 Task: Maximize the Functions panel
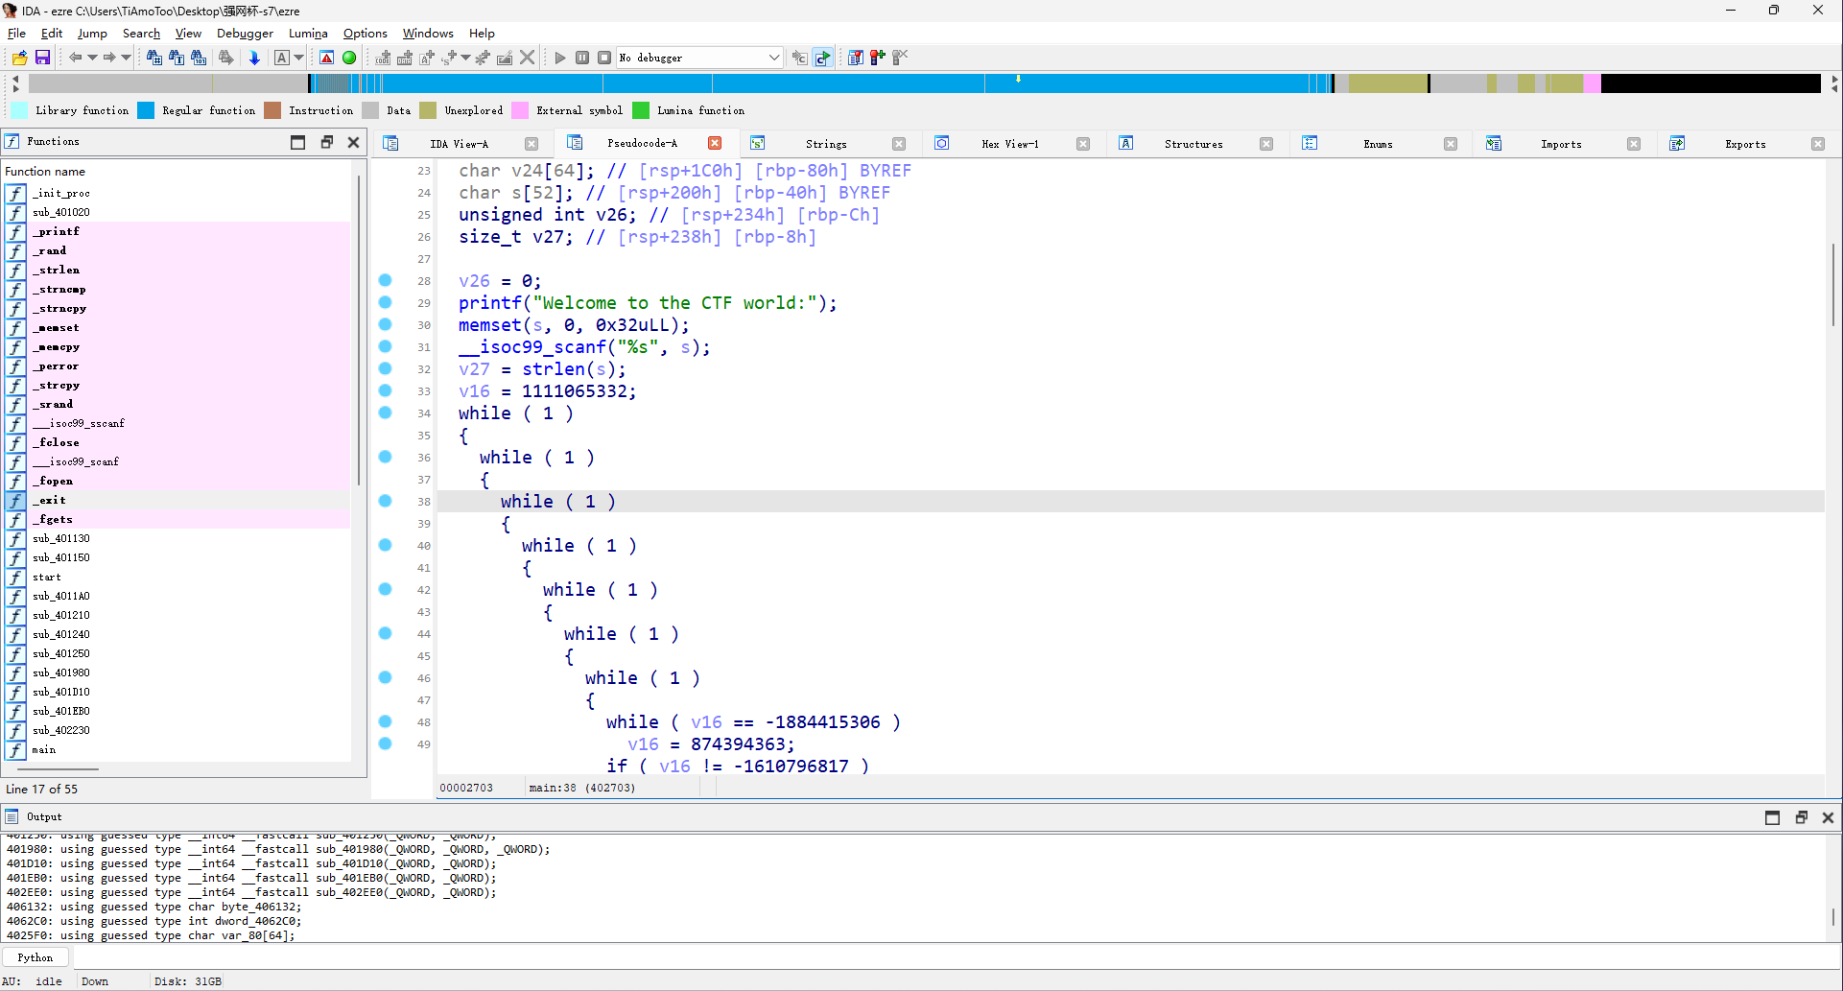[298, 142]
